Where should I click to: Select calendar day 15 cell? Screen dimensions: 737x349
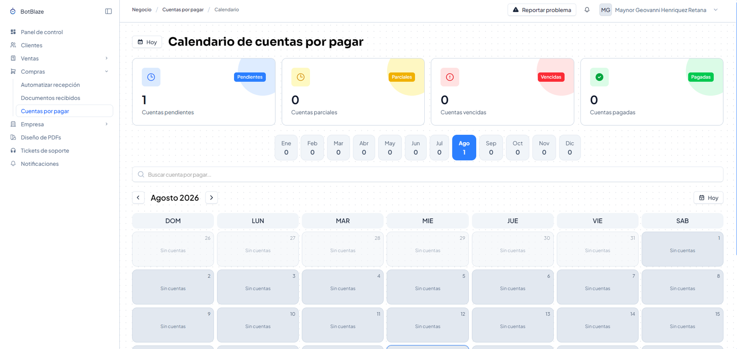tap(682, 325)
